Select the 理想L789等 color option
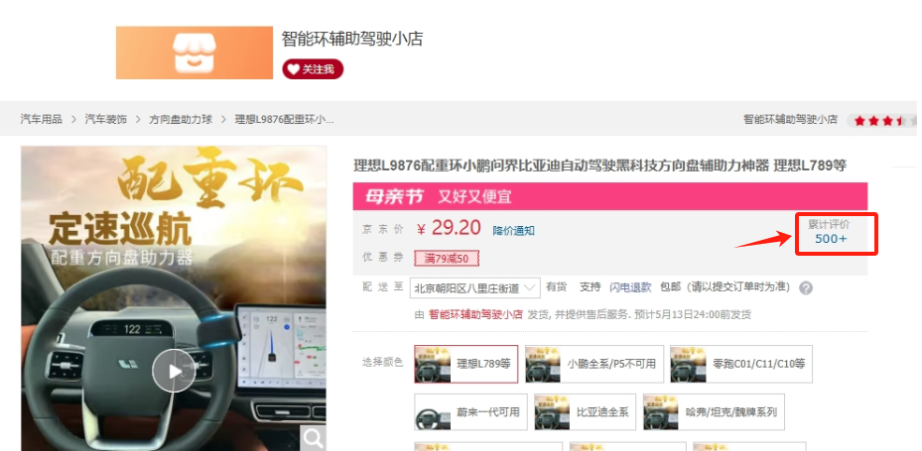The width and height of the screenshot is (922, 451). click(466, 364)
